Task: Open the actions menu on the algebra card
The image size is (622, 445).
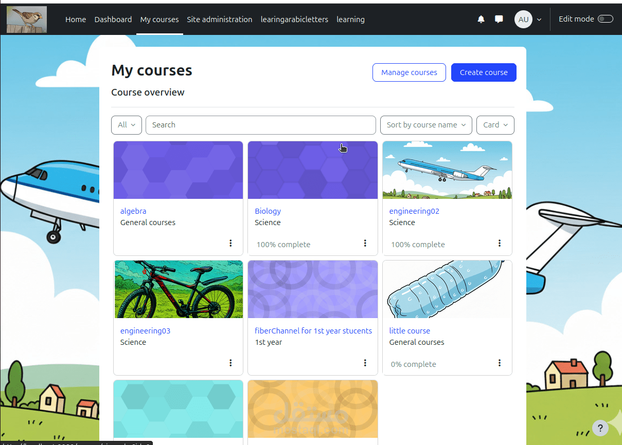Action: 230,243
